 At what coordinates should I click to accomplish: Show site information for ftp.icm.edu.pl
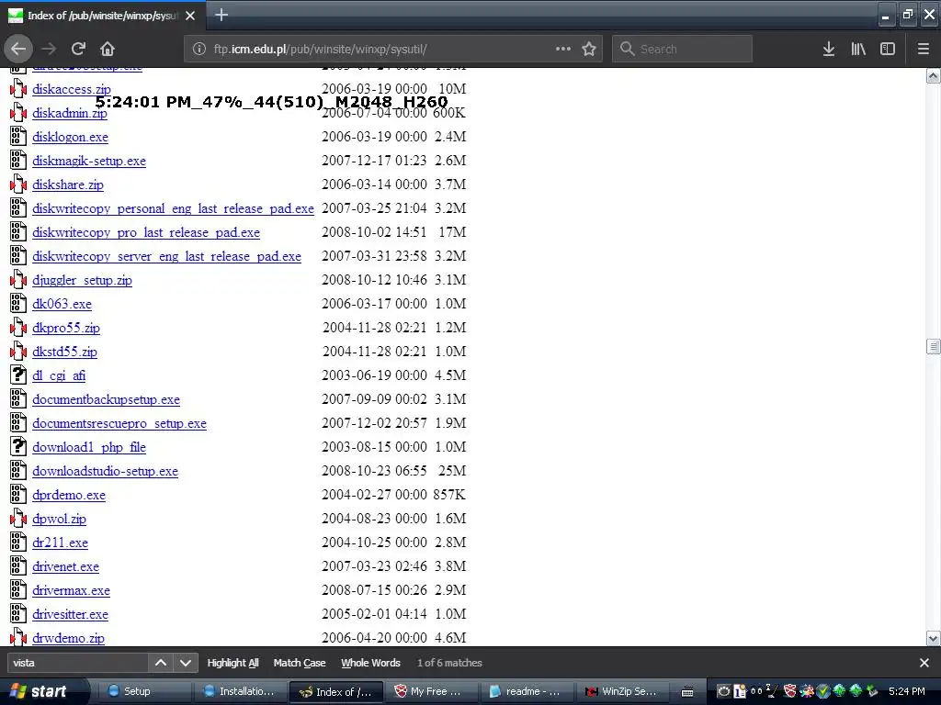(x=199, y=49)
